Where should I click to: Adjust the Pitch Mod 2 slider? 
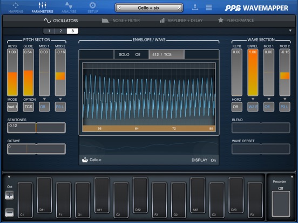click(60, 72)
